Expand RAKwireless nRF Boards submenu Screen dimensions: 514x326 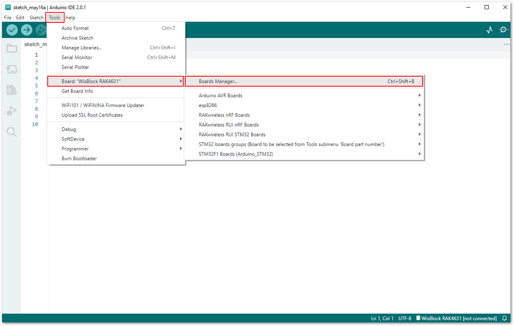click(x=304, y=115)
